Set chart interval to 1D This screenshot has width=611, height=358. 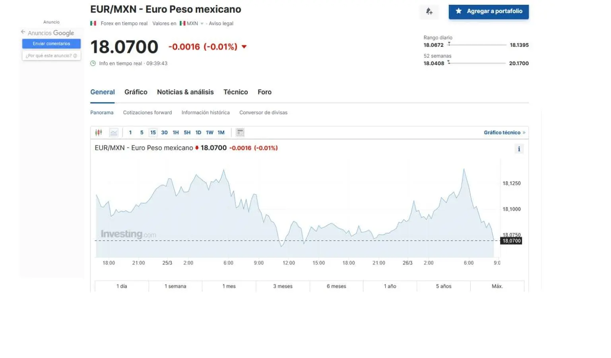[x=198, y=133]
